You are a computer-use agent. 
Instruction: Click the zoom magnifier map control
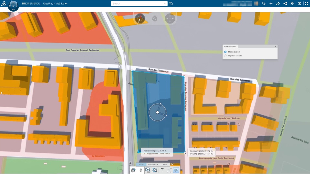click(155, 19)
